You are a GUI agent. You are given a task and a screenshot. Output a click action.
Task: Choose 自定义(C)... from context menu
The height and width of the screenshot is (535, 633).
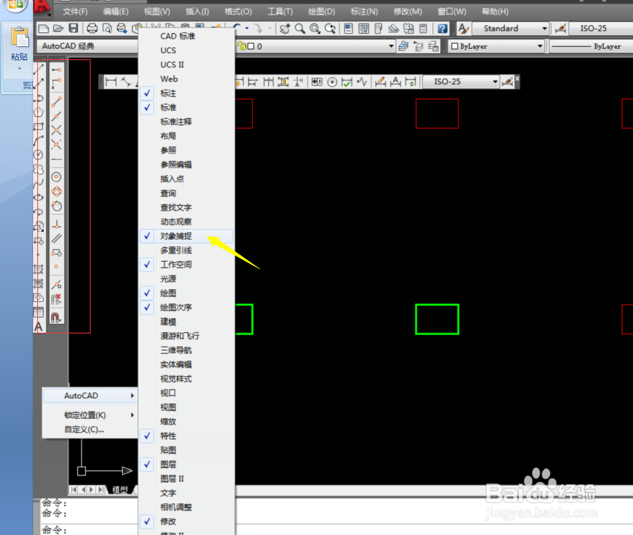tap(90, 429)
